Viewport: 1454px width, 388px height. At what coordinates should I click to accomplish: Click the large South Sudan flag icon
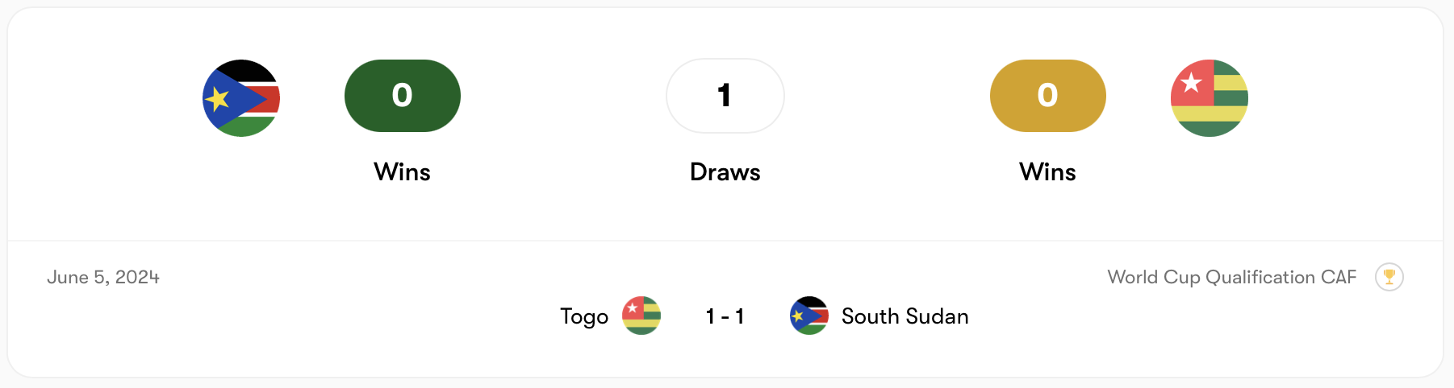click(x=241, y=98)
